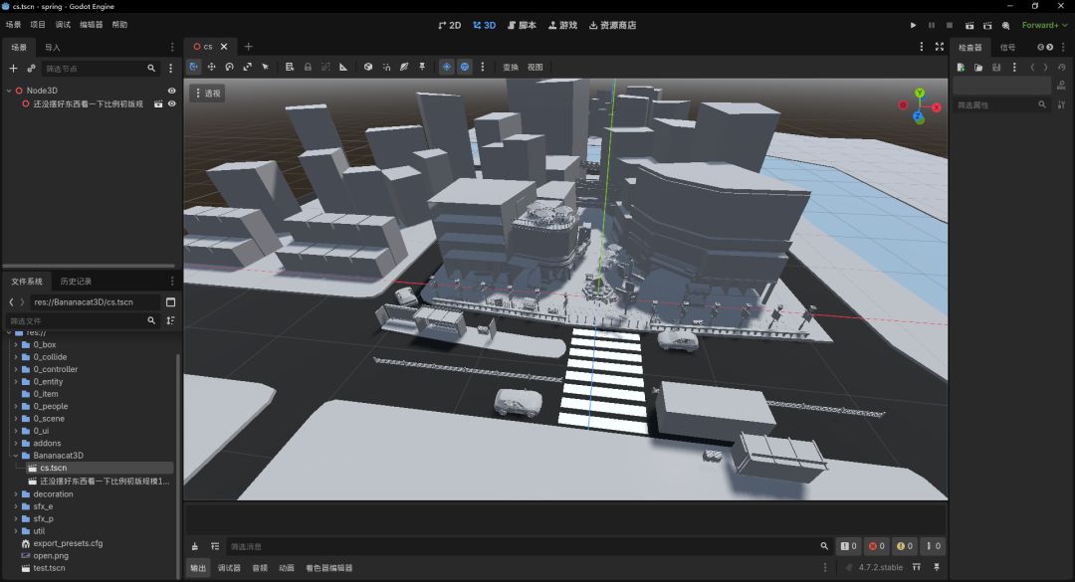This screenshot has height=582, width=1075.
Task: Switch to the 导入 dock tab
Action: click(x=52, y=48)
